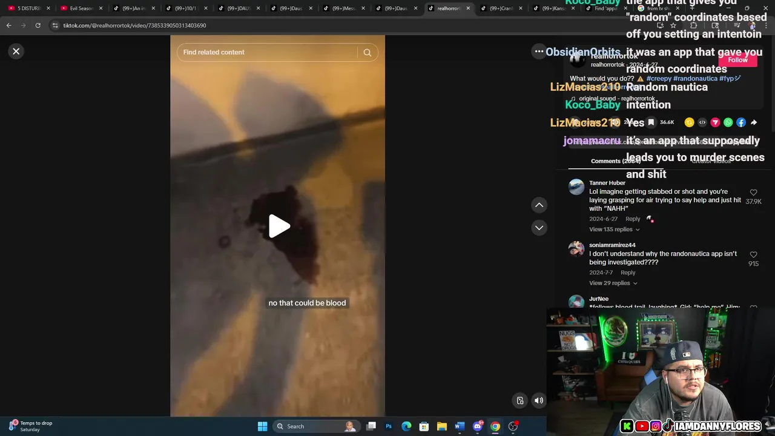The height and width of the screenshot is (436, 775).
Task: Open OBS Studio from the taskbar
Action: tap(513, 426)
